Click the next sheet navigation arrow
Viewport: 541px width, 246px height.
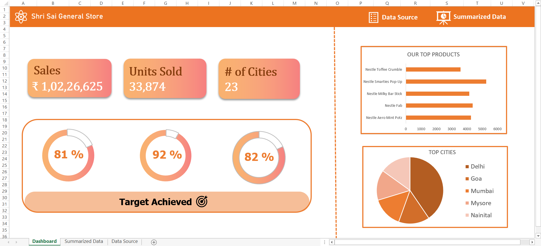coord(16,242)
